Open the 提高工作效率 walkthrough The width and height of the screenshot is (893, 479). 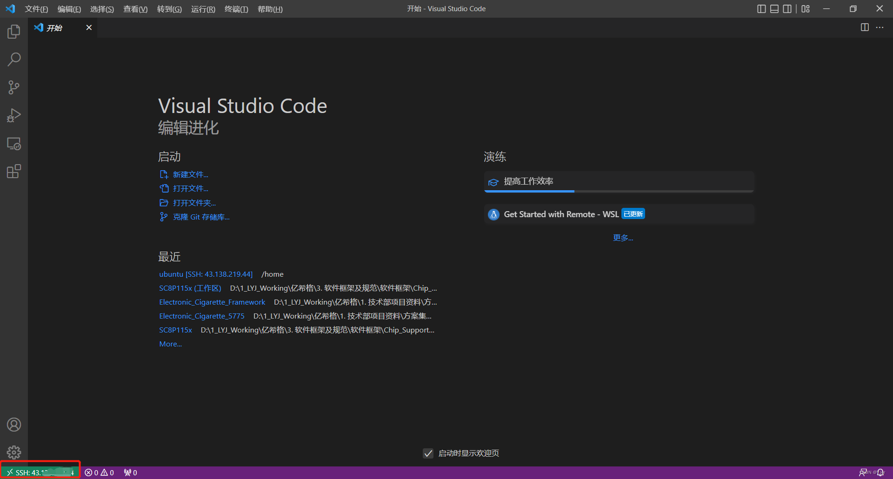[619, 182]
